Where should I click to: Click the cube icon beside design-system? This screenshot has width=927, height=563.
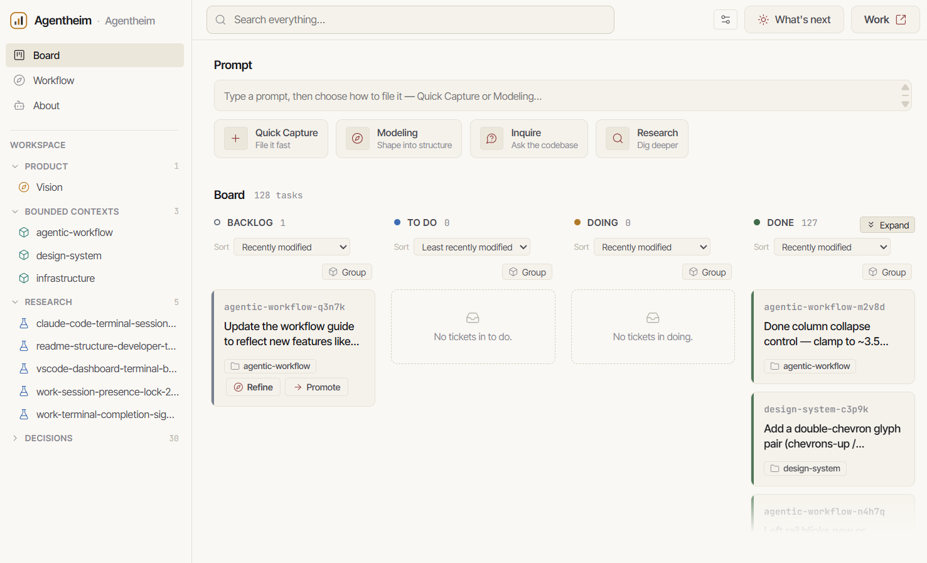click(24, 255)
